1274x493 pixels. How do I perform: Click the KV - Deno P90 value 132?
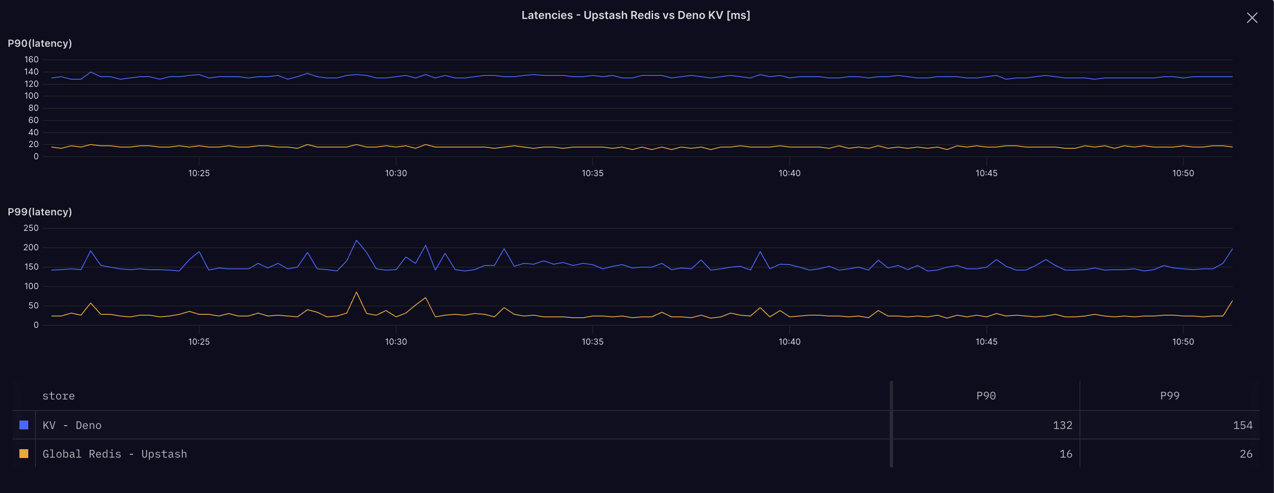click(1062, 425)
